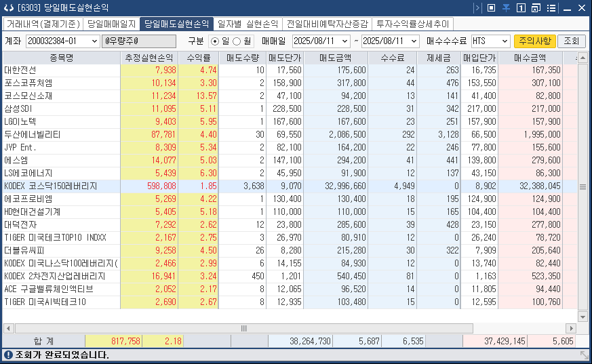
Task: Click the square screen capture icon
Action: pos(491,8)
